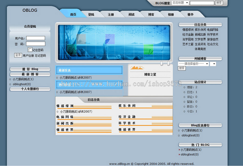
Task: Open the 日志标题 search type dropdown
Action: (x=180, y=3)
